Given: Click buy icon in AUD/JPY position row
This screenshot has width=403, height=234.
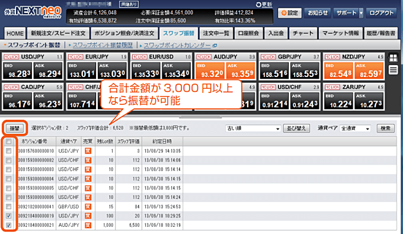Looking at the screenshot, I should (x=88, y=225).
